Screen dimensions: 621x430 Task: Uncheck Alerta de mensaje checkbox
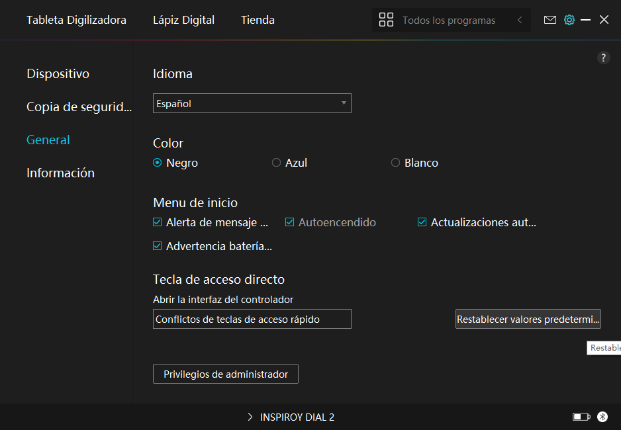tap(158, 222)
